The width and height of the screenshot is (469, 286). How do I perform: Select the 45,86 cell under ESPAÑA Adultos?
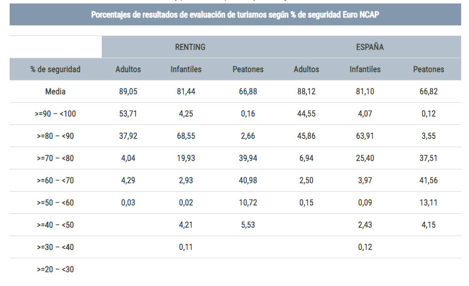[x=306, y=136]
